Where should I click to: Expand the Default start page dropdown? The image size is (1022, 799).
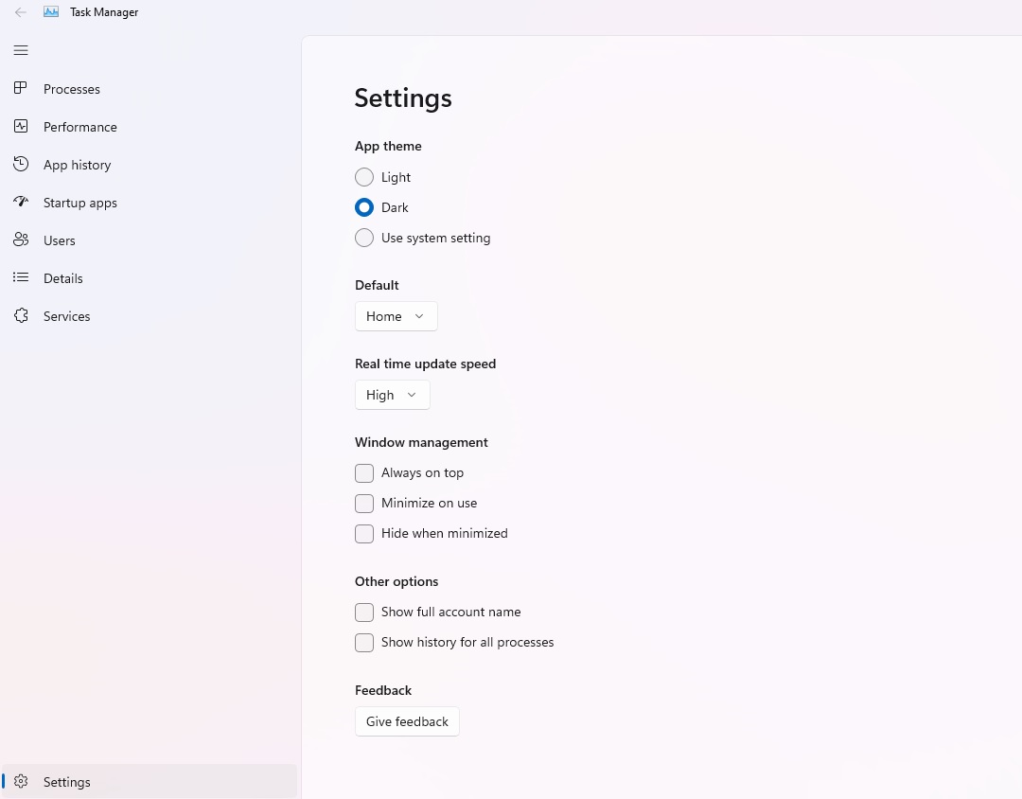click(x=396, y=316)
